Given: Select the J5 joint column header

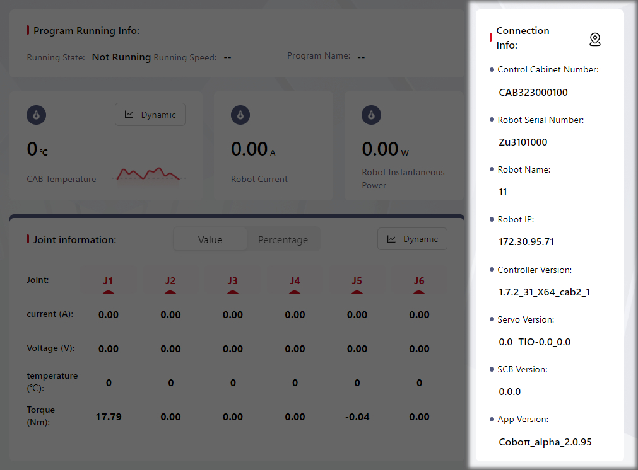Looking at the screenshot, I should pyautogui.click(x=357, y=281).
